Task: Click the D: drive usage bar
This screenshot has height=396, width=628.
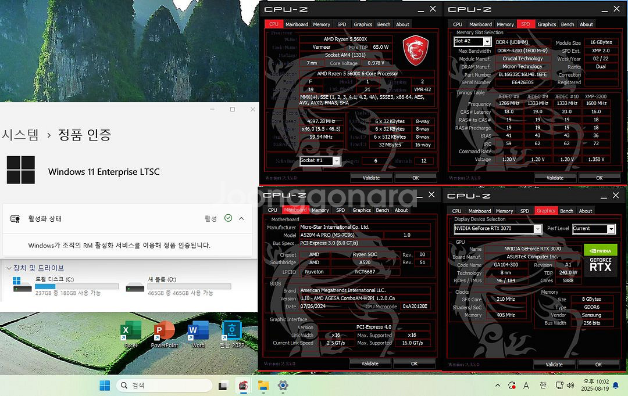Action: (189, 286)
